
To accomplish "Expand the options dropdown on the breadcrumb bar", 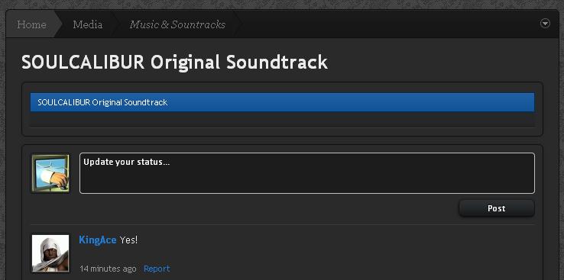I will [x=546, y=24].
